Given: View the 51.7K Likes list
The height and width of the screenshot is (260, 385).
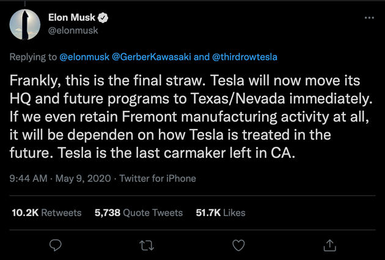Looking at the screenshot, I should 220,212.
